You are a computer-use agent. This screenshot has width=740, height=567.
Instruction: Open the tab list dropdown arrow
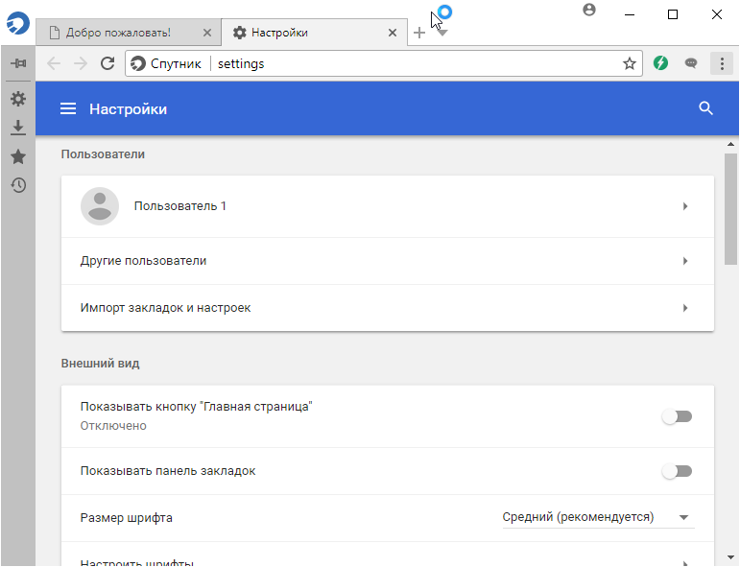pos(442,33)
